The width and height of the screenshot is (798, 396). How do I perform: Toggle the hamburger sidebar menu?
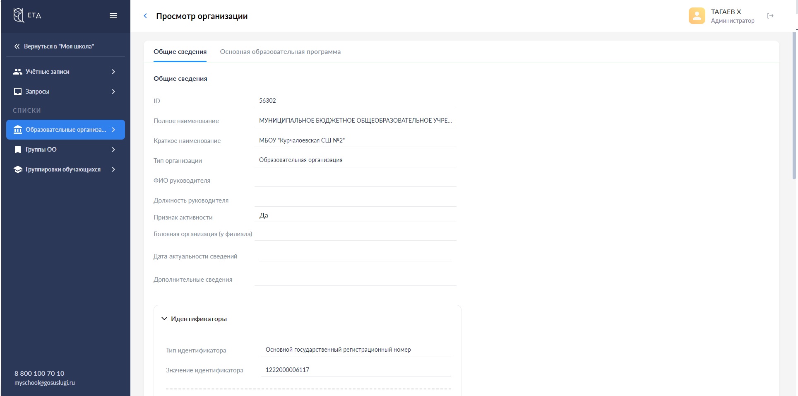coord(113,16)
